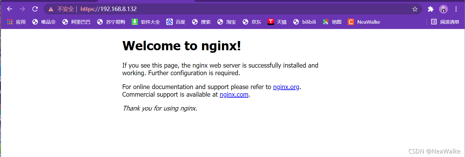Open the 苏宁易购 bookmark
The width and height of the screenshot is (465, 157).
click(111, 22)
